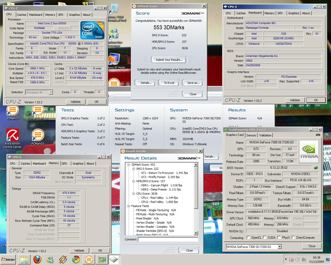Open Windows Live Messenger taskbar icon
Screen dimensions: 331x265
point(50,259)
